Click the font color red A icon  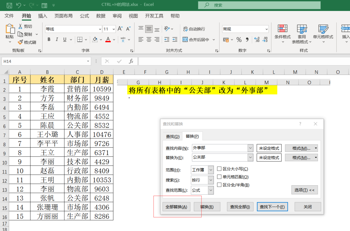[x=108, y=39]
